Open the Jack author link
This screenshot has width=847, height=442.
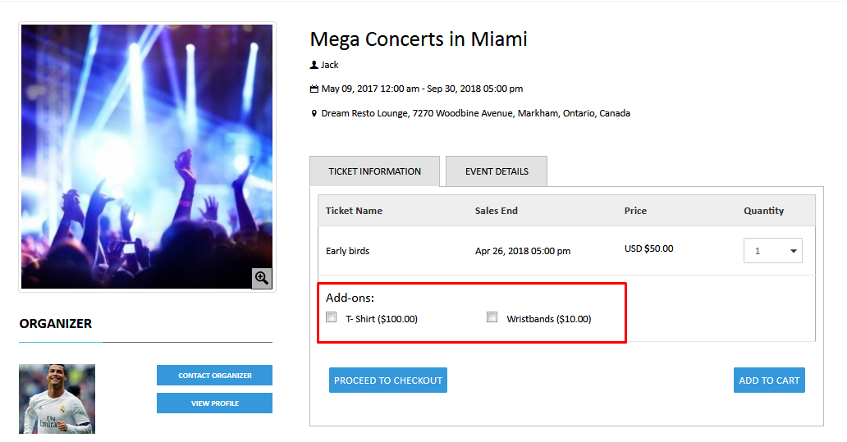(330, 65)
